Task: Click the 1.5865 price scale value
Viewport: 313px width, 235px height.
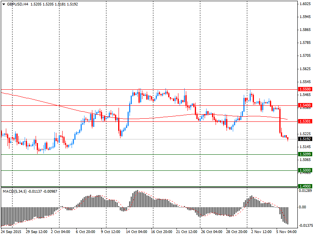Action: click(305, 30)
